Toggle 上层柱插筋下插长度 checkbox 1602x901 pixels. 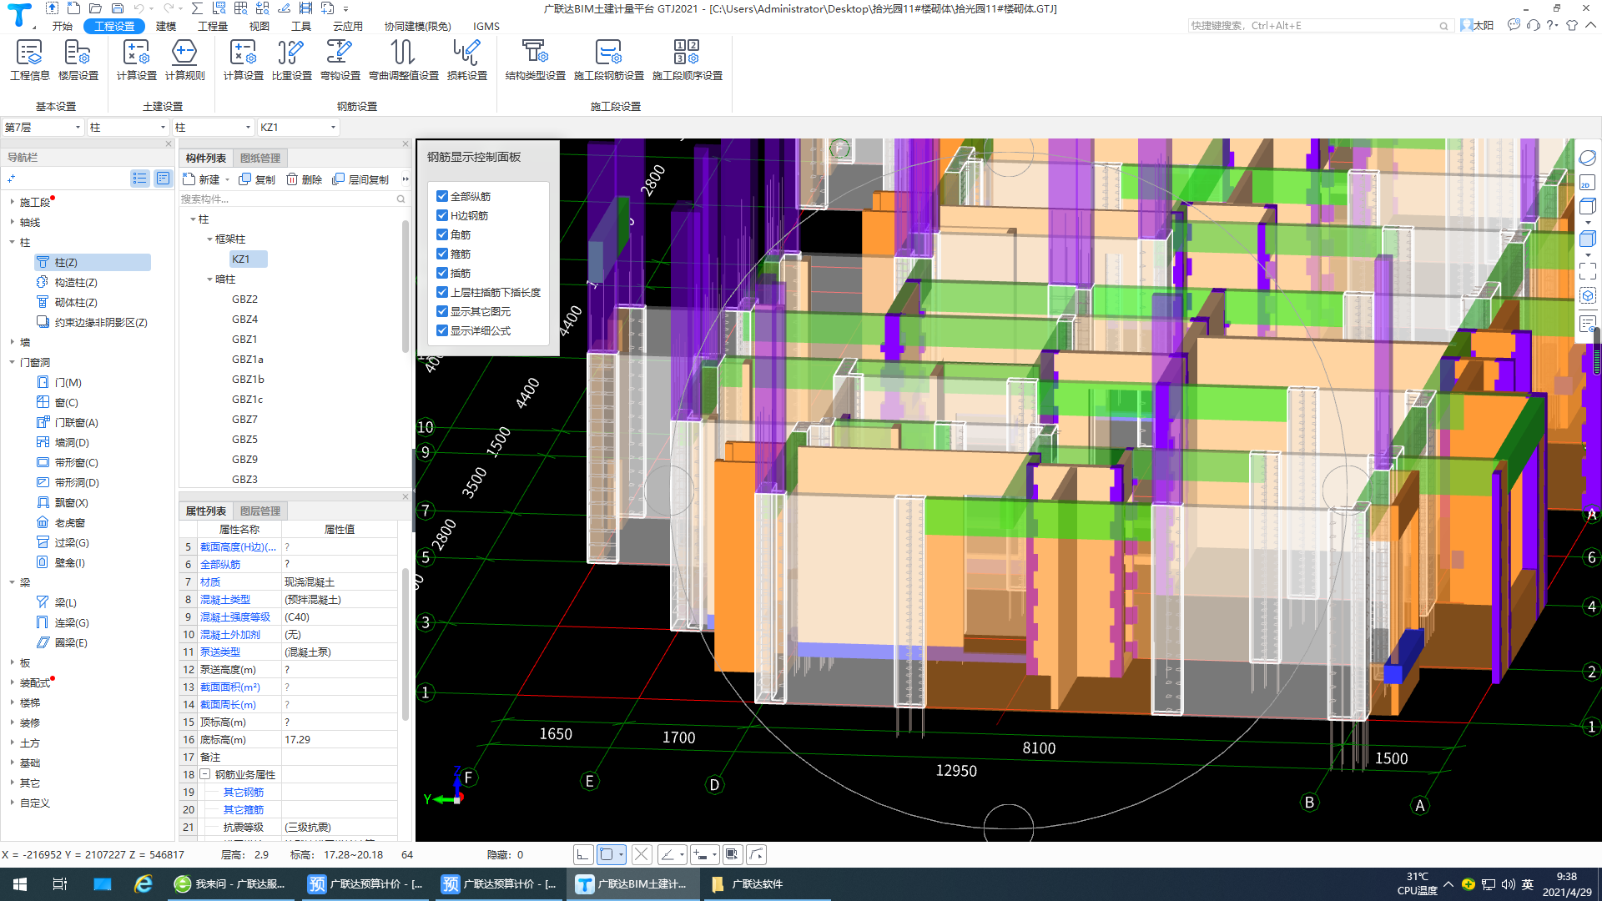point(442,292)
